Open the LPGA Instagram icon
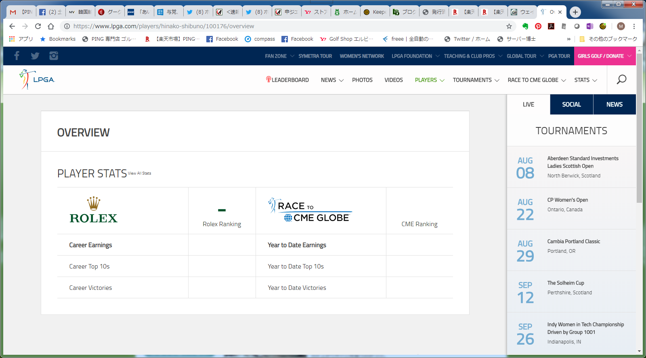 point(54,56)
